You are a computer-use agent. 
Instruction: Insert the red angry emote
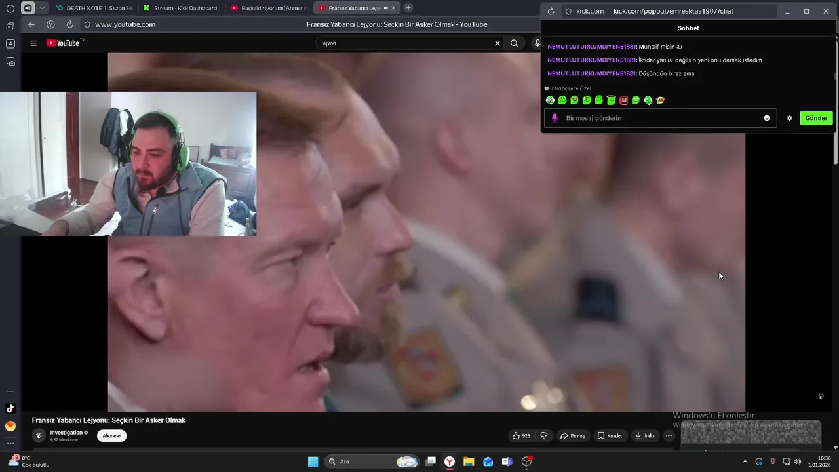[623, 100]
